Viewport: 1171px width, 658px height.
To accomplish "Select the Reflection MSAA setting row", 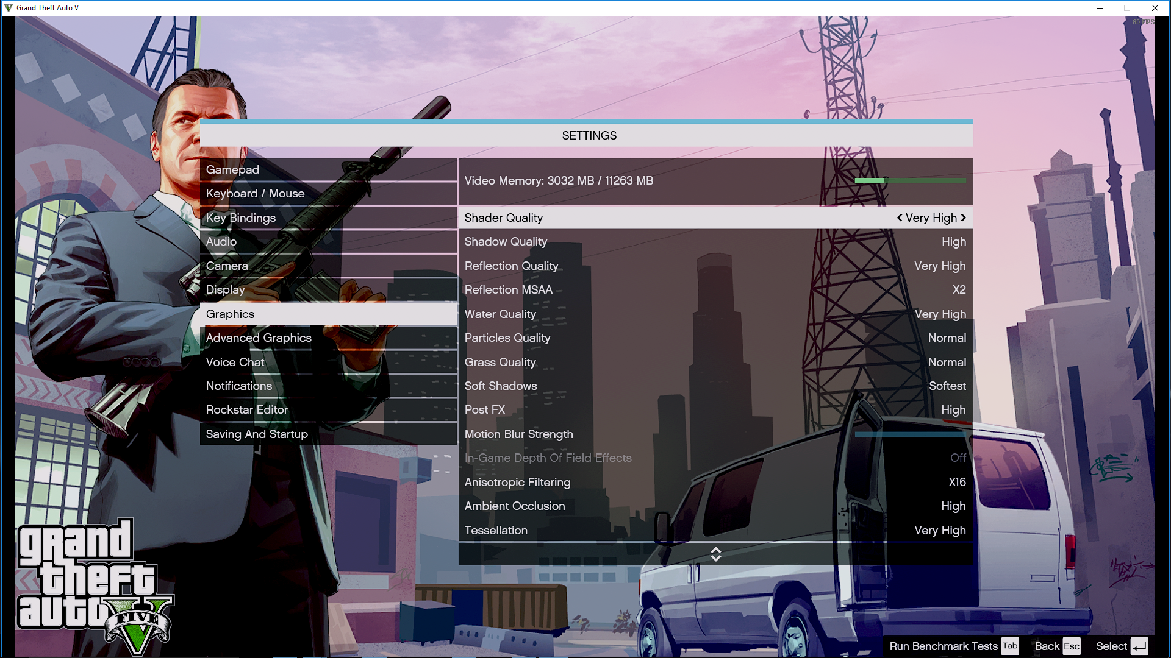I will tap(715, 290).
